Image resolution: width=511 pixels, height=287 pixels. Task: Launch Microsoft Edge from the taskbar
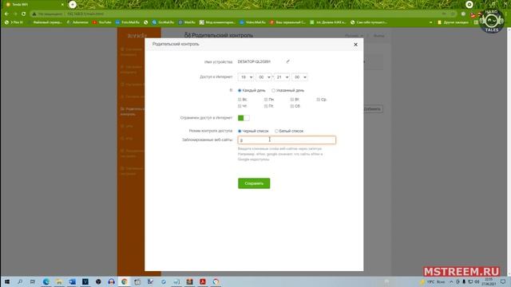46,281
